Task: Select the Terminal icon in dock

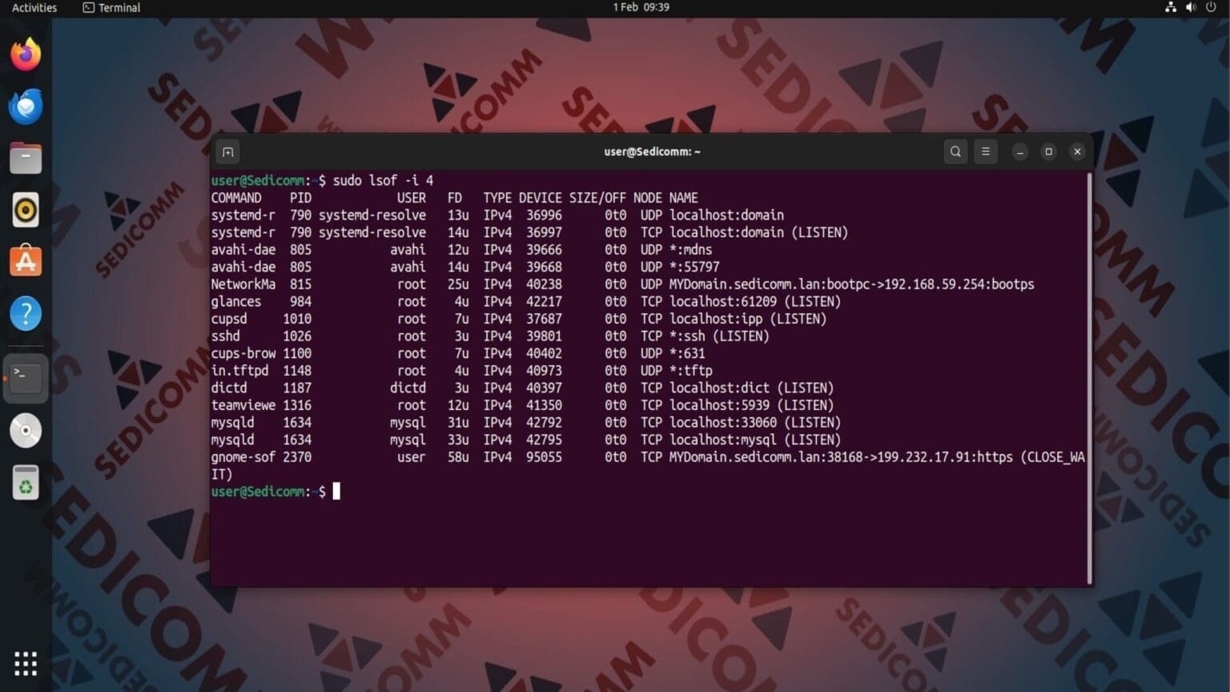Action: point(26,377)
